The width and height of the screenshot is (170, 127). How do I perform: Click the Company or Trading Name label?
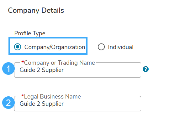59,63
